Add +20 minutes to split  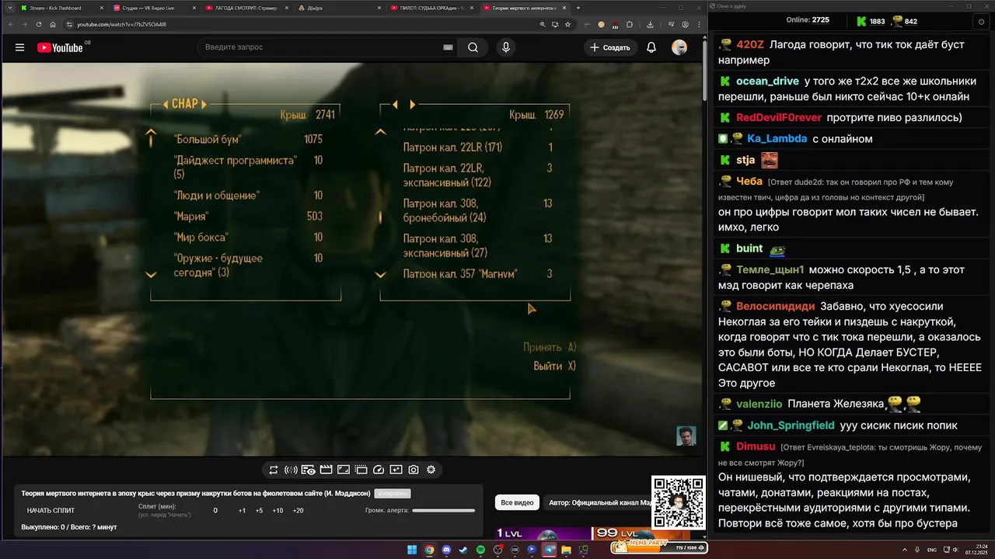(298, 511)
